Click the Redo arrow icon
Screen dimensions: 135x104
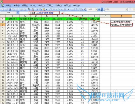[59, 9]
